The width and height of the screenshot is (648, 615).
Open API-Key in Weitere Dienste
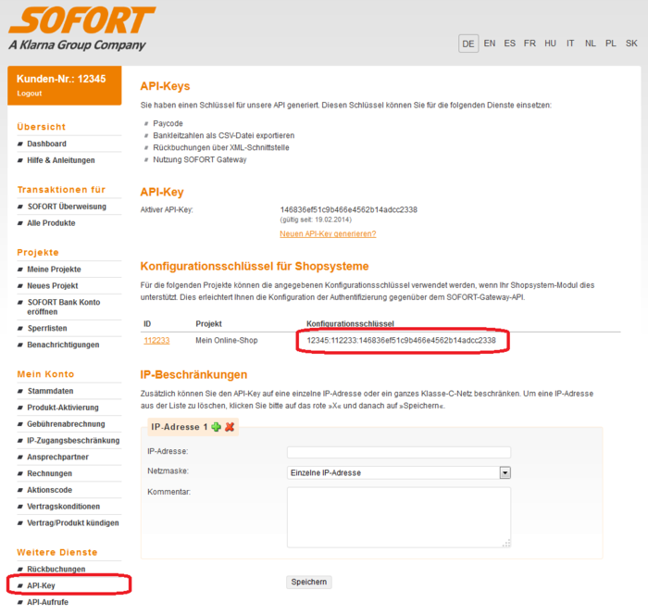pyautogui.click(x=41, y=585)
